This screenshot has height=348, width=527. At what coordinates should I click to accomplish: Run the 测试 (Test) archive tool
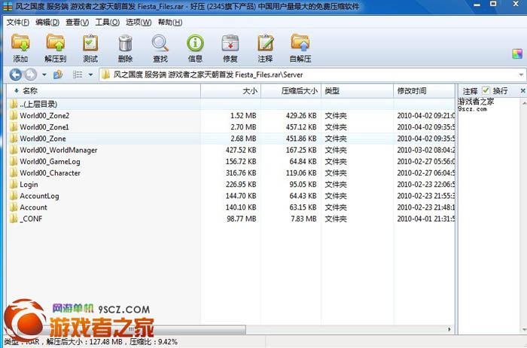click(90, 47)
